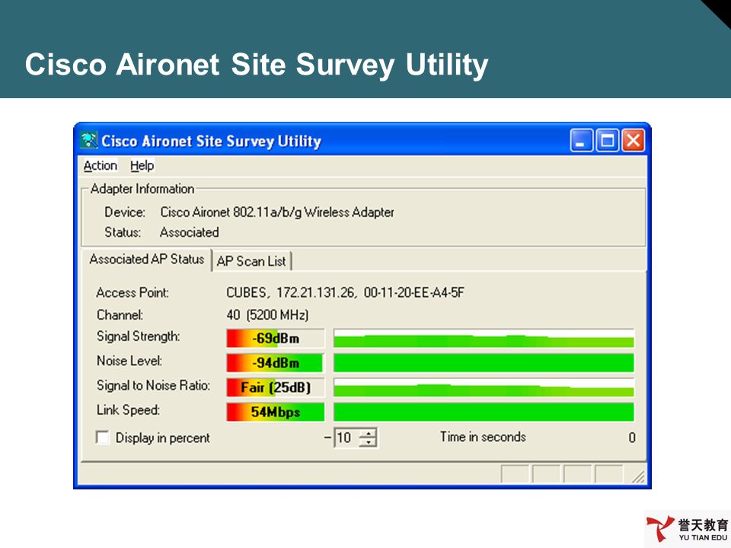Maximize the Site Survey Utility window
731x548 pixels.
(608, 140)
